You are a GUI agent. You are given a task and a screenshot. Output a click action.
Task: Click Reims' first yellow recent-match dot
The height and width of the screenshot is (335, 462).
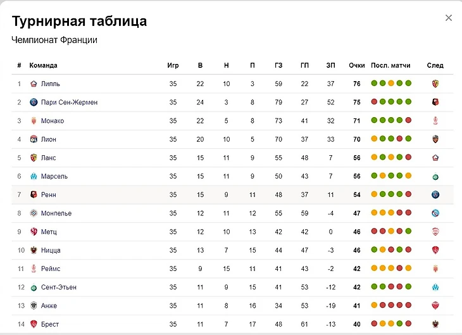(374, 269)
